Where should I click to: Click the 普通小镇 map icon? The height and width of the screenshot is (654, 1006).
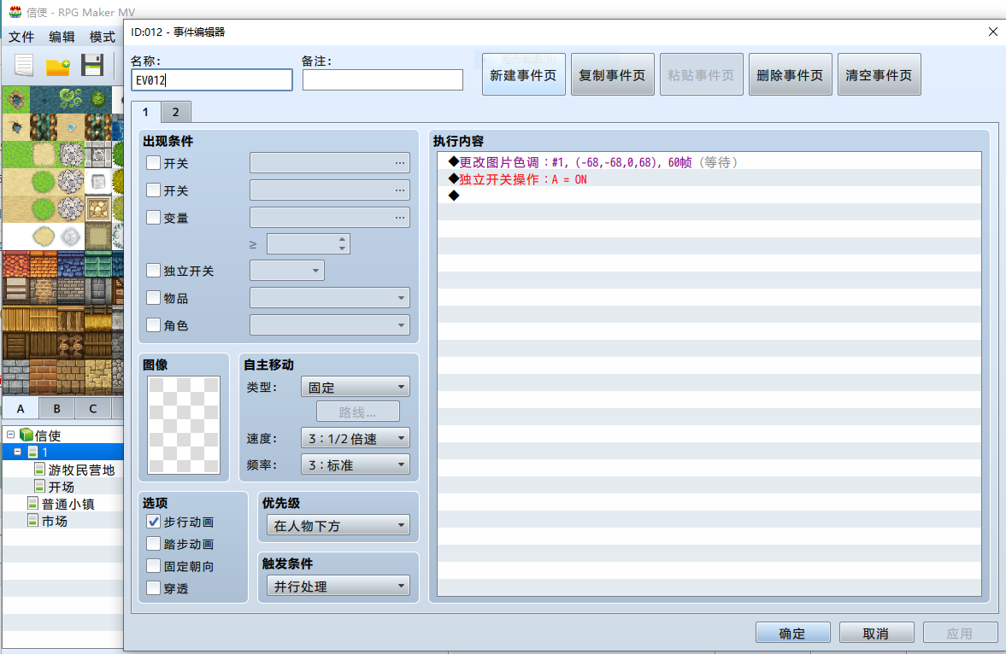pos(32,504)
